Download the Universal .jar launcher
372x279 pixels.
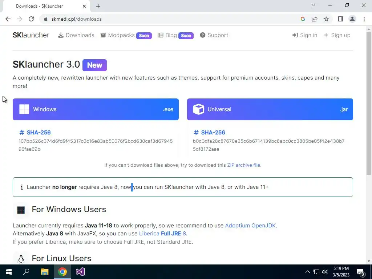click(x=270, y=109)
